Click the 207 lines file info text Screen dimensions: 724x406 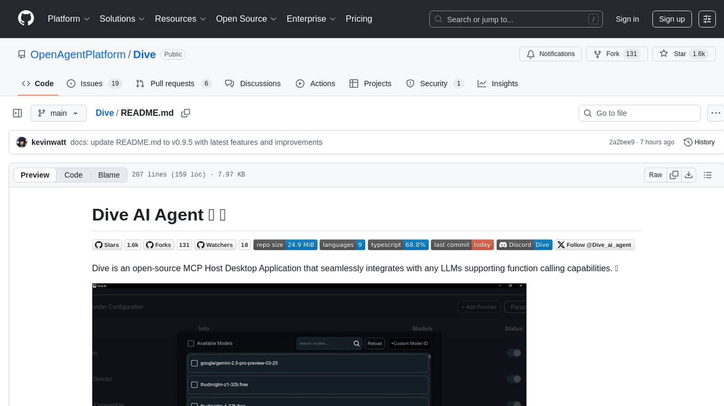pyautogui.click(x=188, y=175)
